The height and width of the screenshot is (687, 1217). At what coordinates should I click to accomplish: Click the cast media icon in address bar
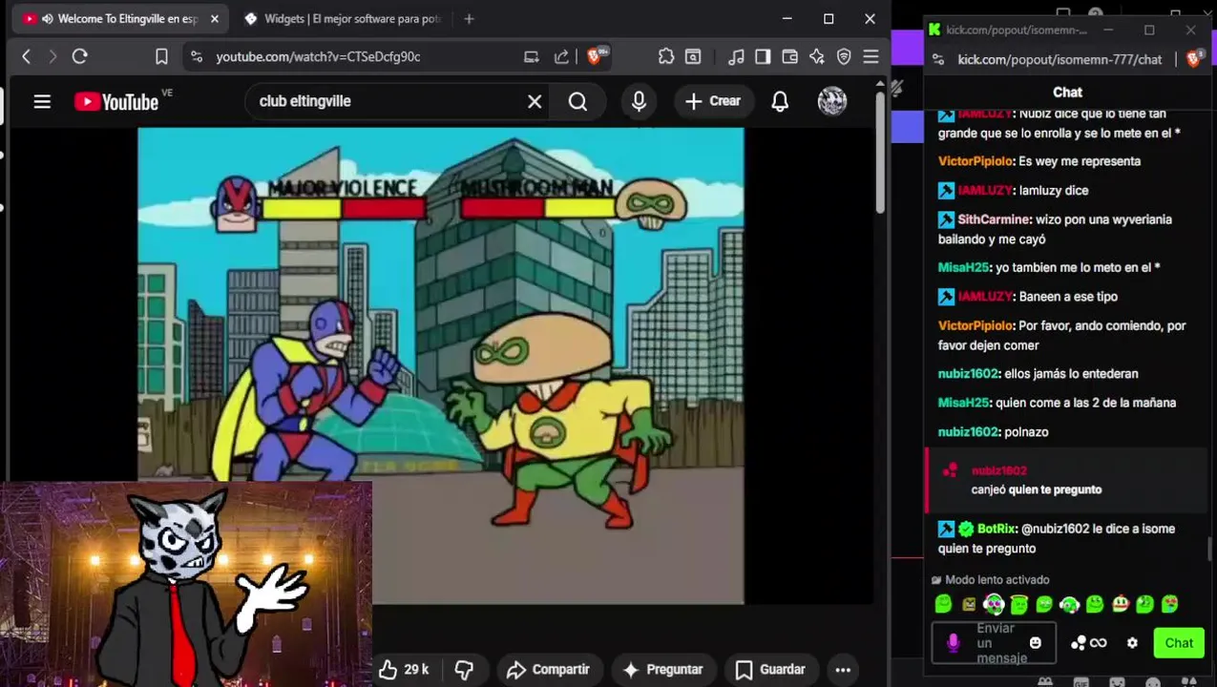pyautogui.click(x=532, y=57)
